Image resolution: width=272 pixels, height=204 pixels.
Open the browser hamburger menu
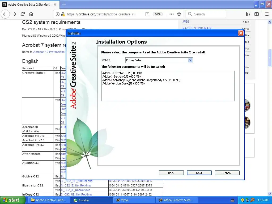click(267, 14)
